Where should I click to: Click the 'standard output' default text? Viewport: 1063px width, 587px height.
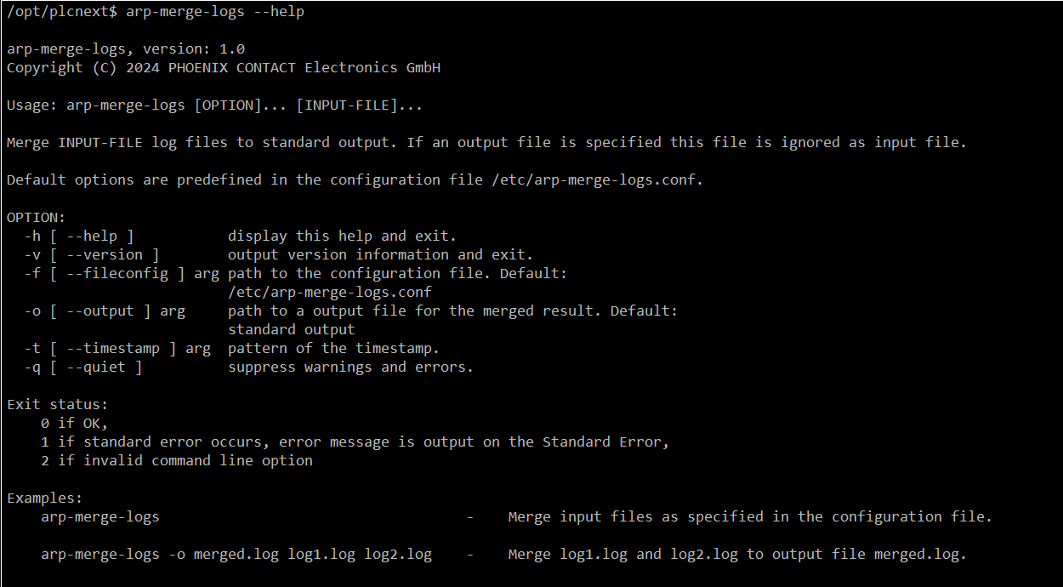[x=292, y=329]
